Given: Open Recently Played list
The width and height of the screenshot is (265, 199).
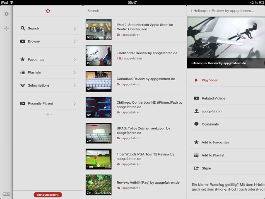Looking at the screenshot, I should pos(40,103).
